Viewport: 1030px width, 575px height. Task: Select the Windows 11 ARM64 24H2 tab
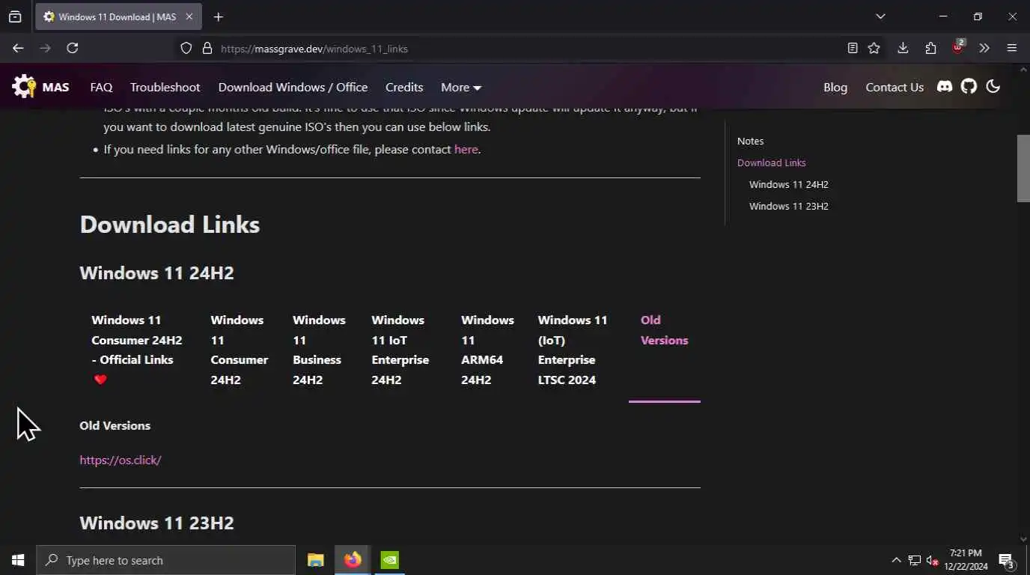pos(488,350)
